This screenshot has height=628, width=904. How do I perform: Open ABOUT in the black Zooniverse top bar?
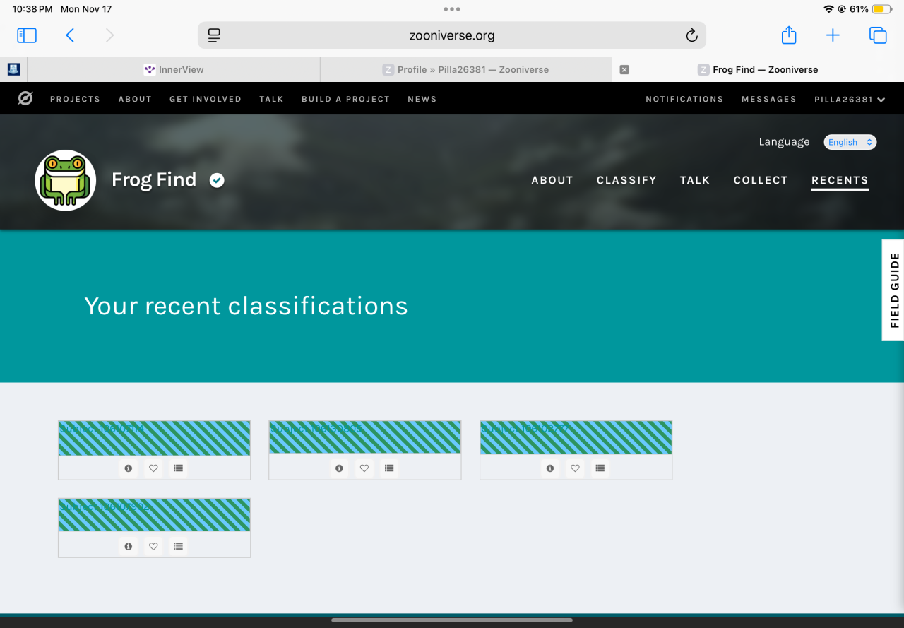135,100
